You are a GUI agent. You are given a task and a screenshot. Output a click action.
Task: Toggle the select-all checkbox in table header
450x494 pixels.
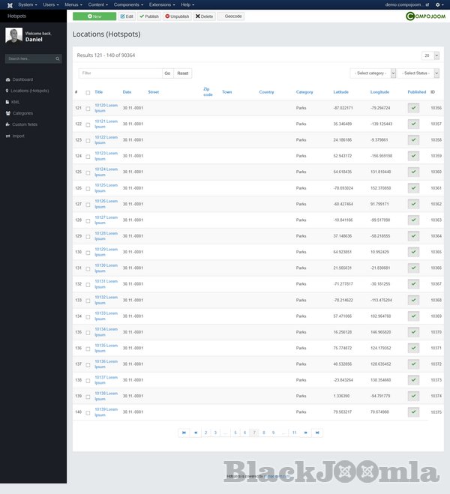pos(88,92)
